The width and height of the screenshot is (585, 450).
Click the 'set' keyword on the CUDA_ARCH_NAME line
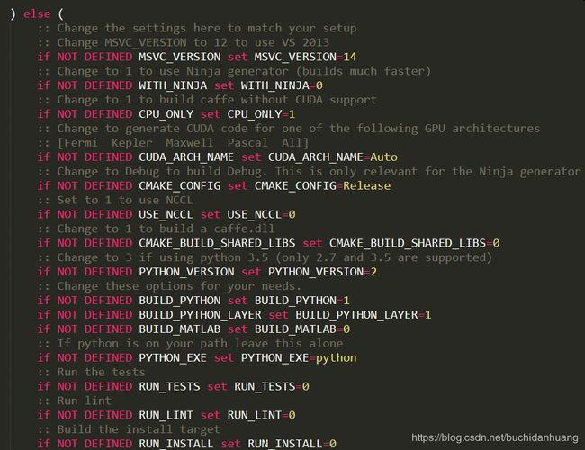[x=251, y=157]
